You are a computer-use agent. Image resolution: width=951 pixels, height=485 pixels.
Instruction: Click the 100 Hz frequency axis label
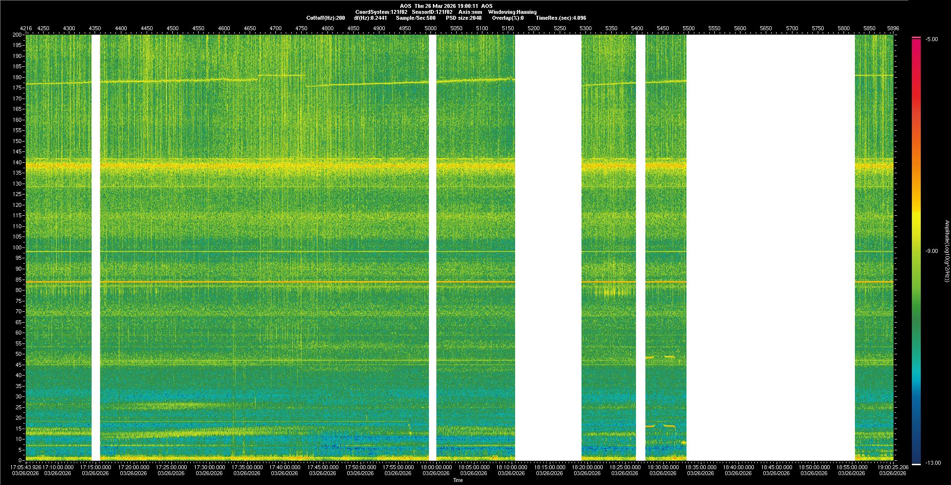point(17,247)
